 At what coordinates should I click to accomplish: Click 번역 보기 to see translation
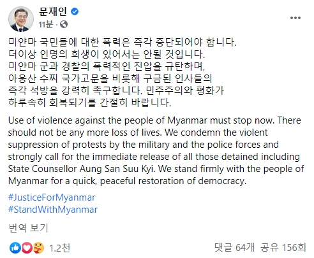coord(29,228)
